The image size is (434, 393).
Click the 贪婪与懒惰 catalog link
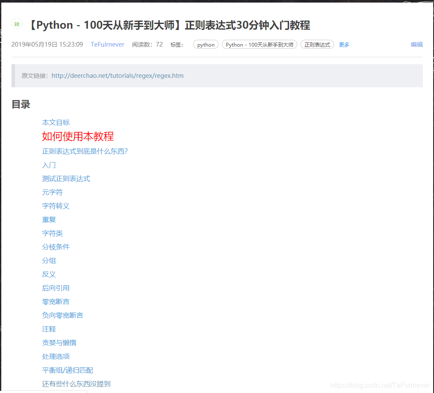[59, 343]
